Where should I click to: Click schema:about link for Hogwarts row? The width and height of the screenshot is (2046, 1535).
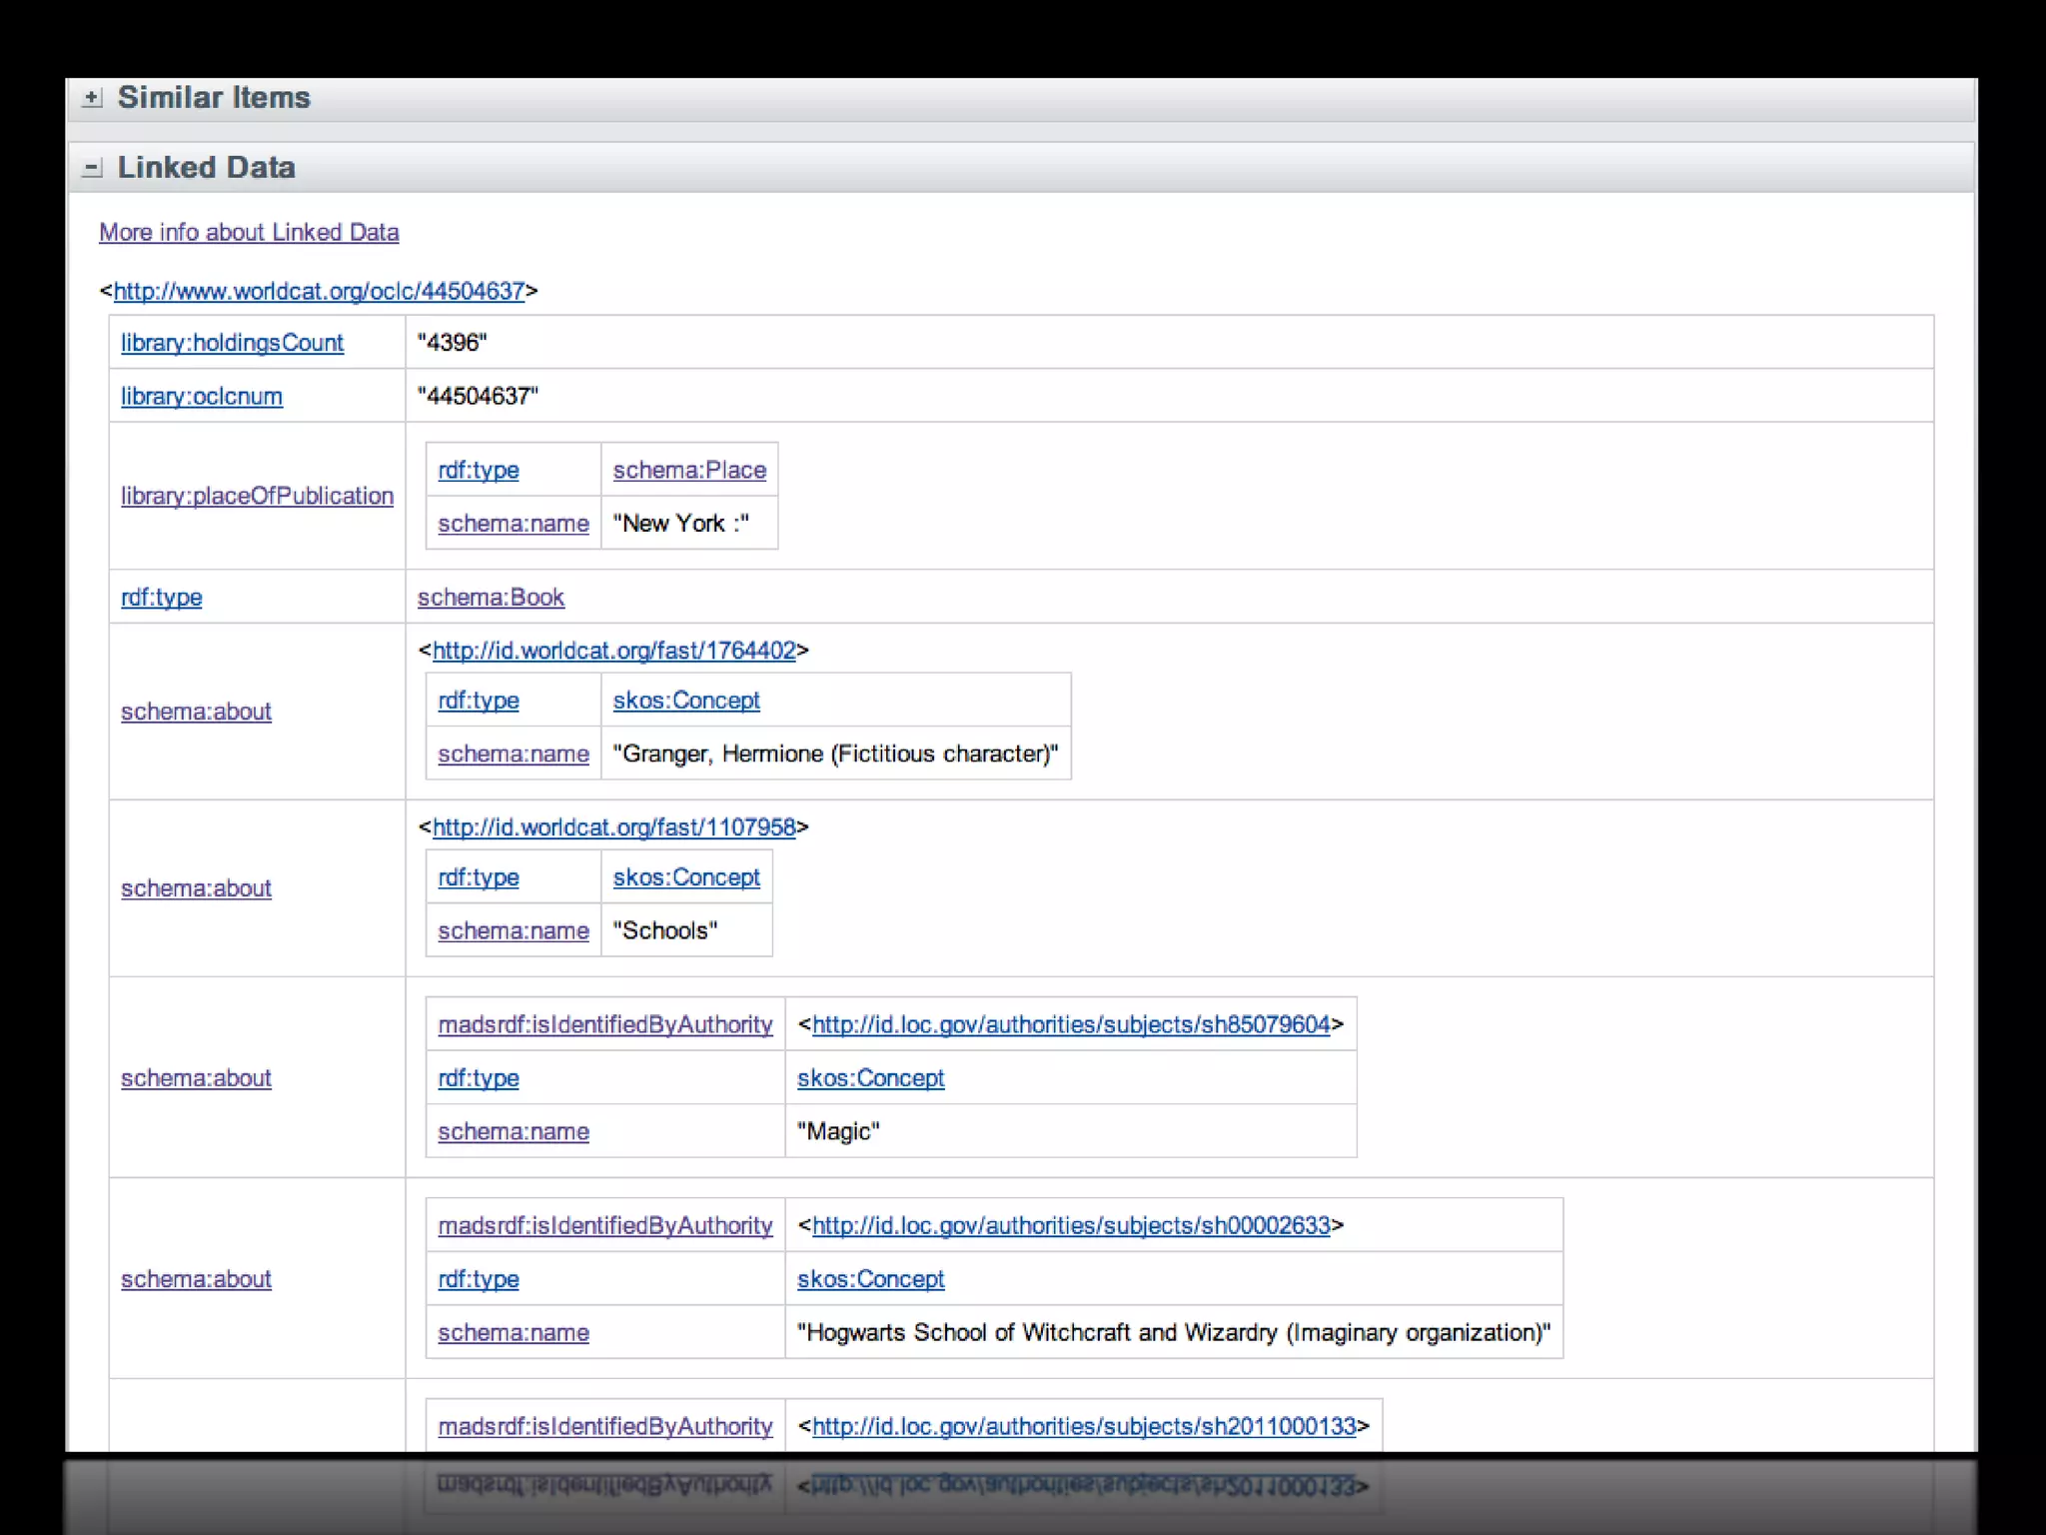196,1279
